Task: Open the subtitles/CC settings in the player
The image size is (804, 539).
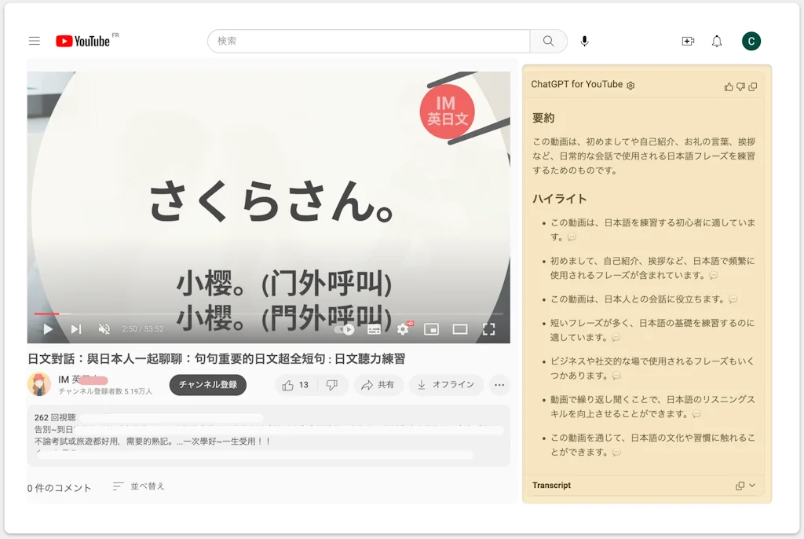Action: (x=373, y=329)
